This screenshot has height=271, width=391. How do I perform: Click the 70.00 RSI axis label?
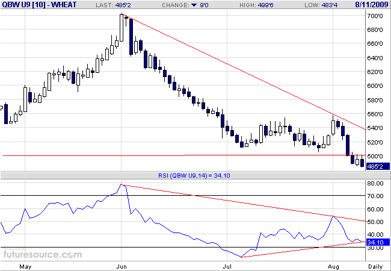[x=375, y=196]
